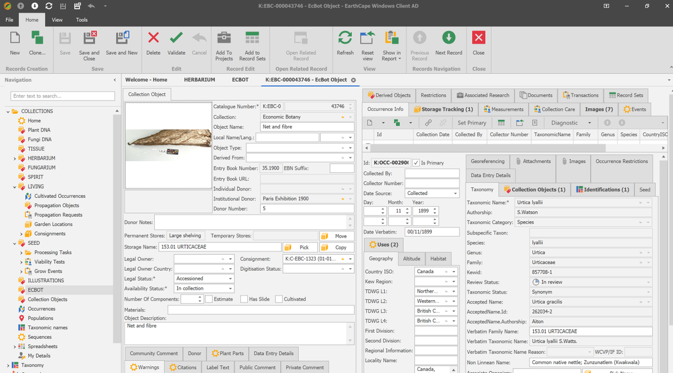
Task: Click the New record icon
Action: point(15,38)
